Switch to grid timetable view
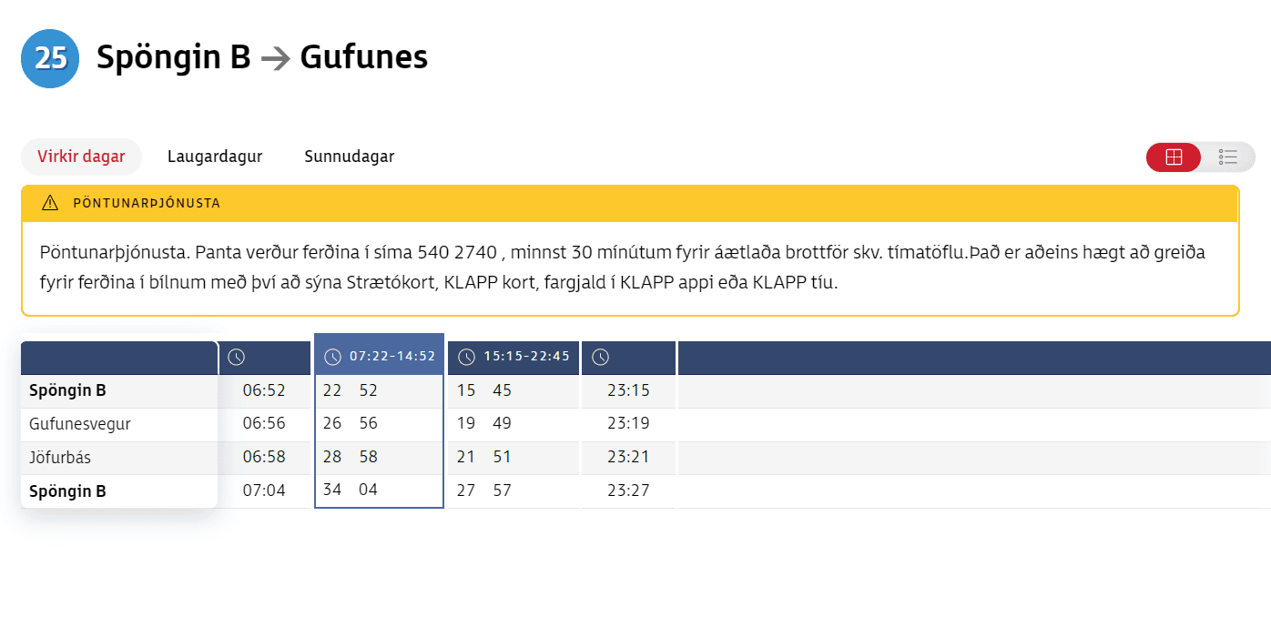The width and height of the screenshot is (1271, 617). 1174,157
